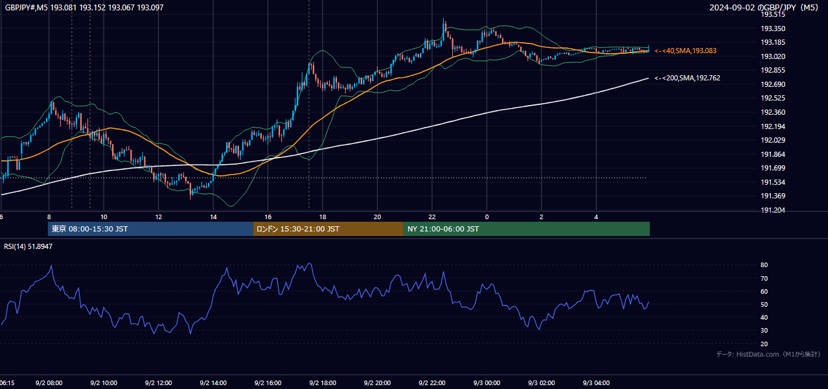Click price axis value 193.020
This screenshot has width=828, height=389.
tap(773, 56)
